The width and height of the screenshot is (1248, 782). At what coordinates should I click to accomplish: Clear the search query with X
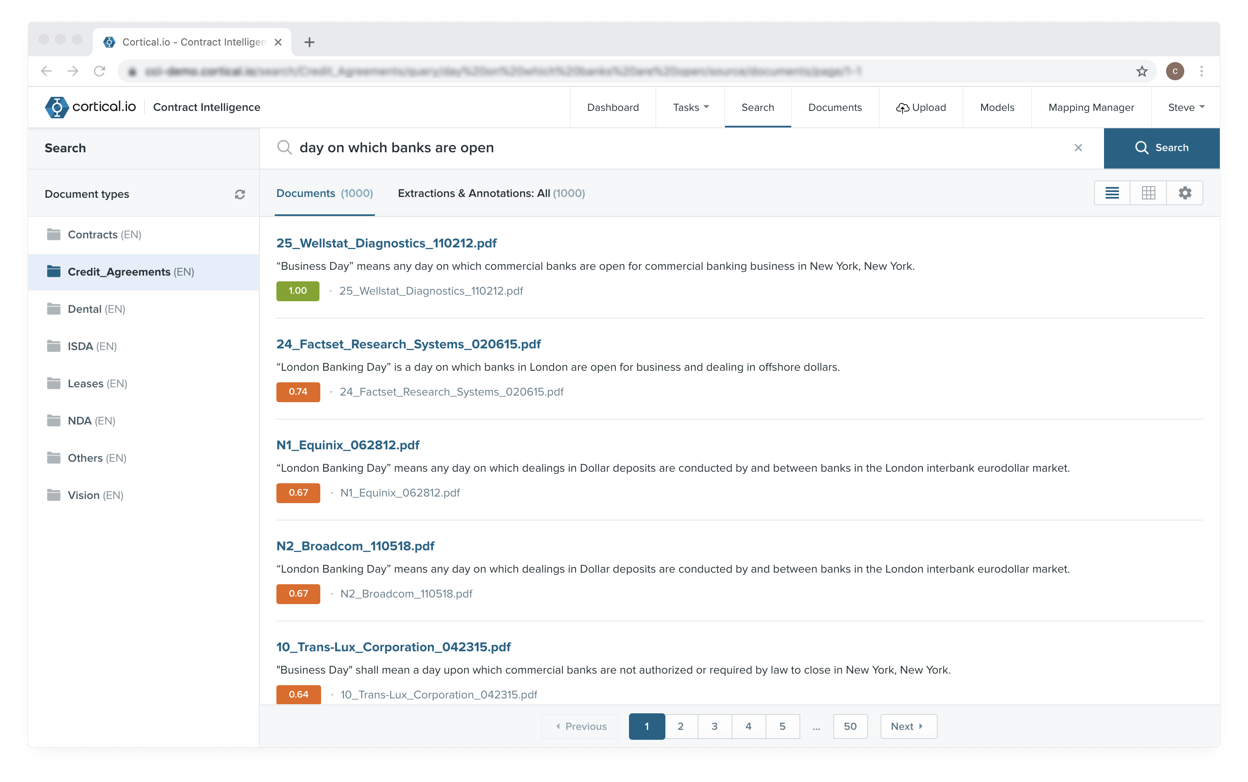click(1078, 148)
